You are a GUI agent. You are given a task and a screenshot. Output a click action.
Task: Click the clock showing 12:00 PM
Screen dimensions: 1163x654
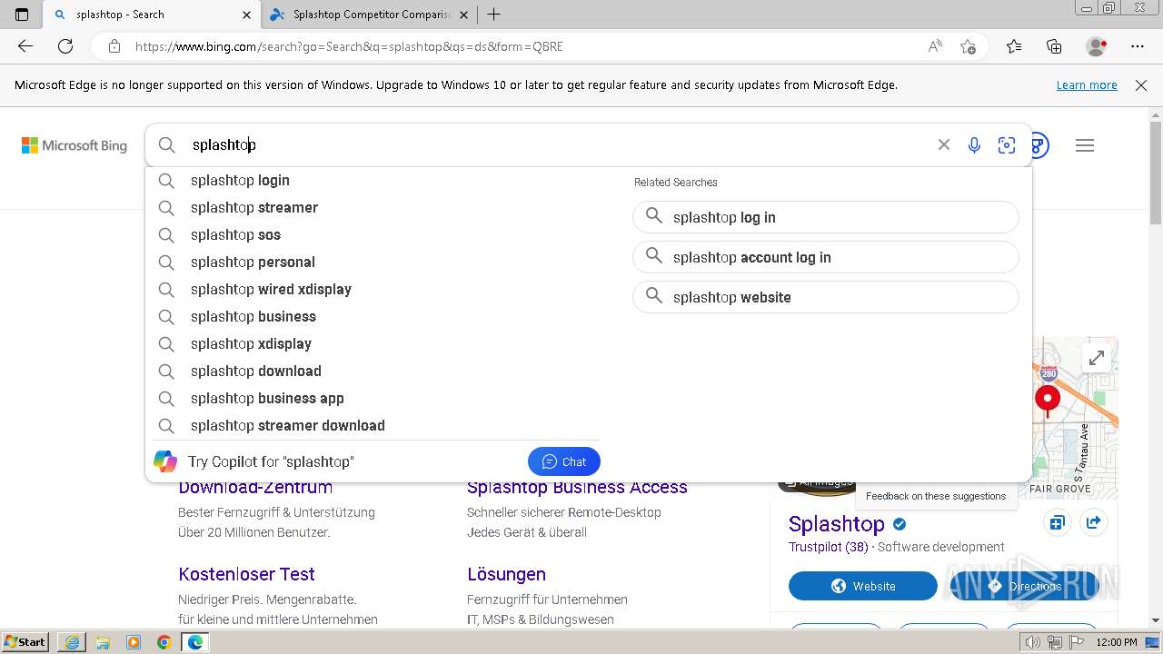coord(1117,642)
